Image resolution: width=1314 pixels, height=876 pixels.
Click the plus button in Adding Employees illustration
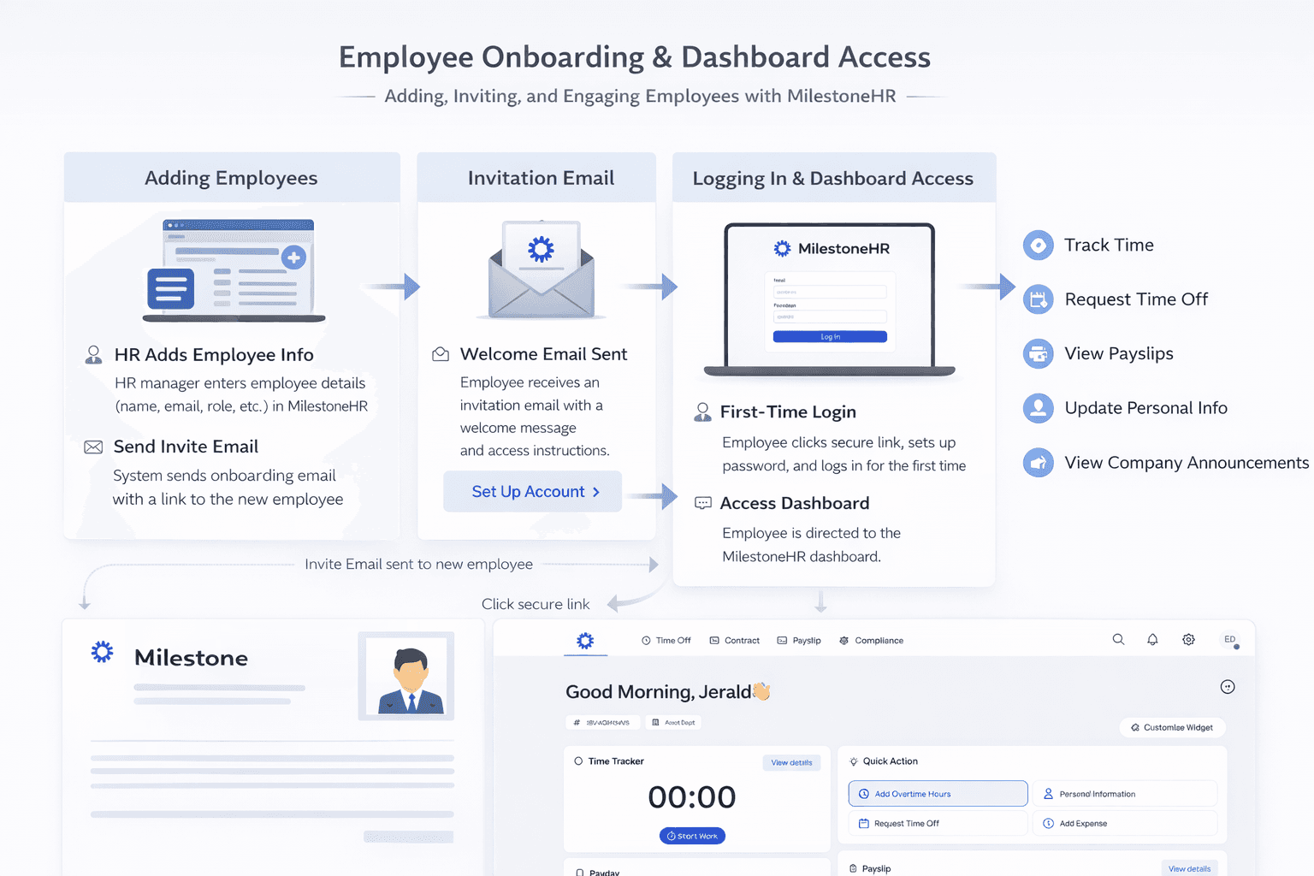[293, 257]
